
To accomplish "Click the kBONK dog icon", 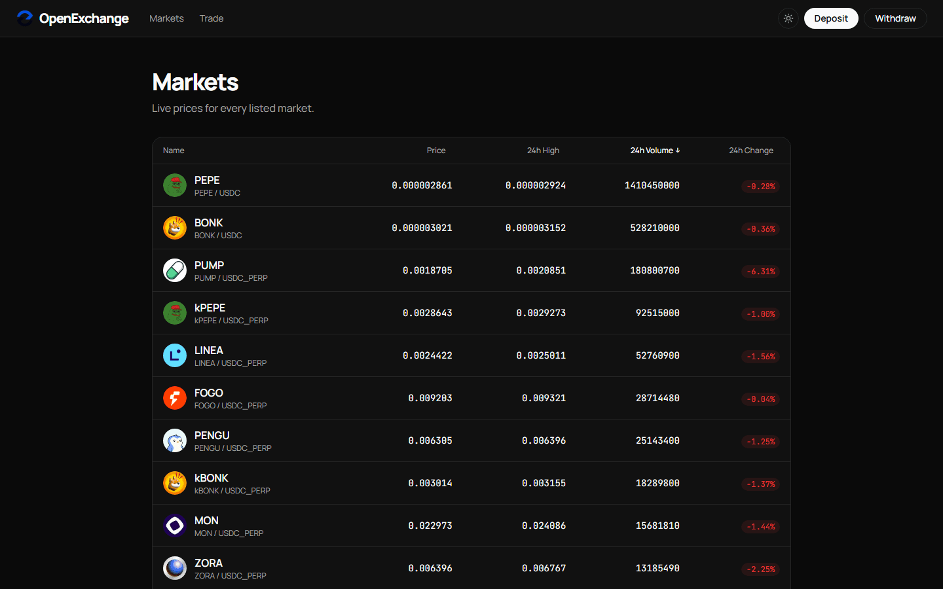I will coord(175,483).
